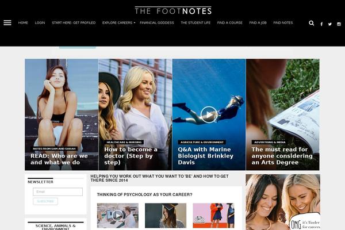
Task: Open How to become a doctor article
Action: coord(131,156)
